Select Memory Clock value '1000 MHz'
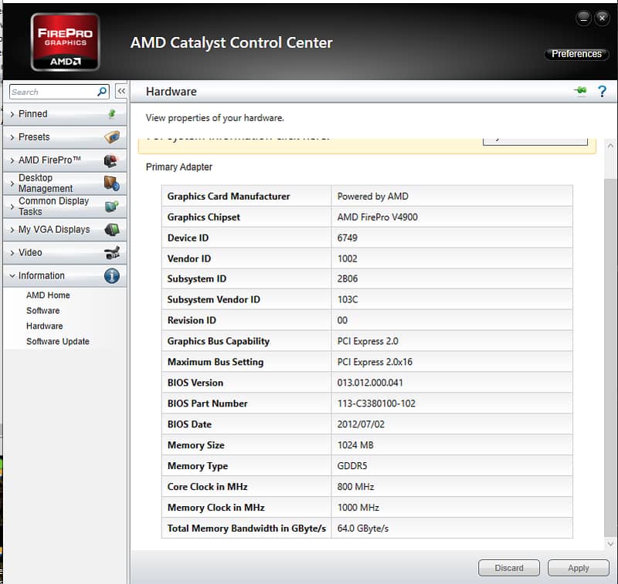The width and height of the screenshot is (618, 584). click(358, 508)
